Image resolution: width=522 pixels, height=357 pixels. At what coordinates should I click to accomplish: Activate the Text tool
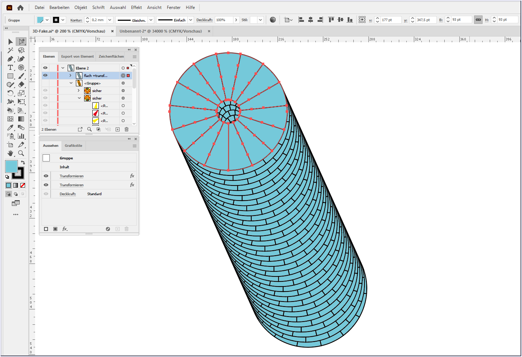[x=10, y=68]
